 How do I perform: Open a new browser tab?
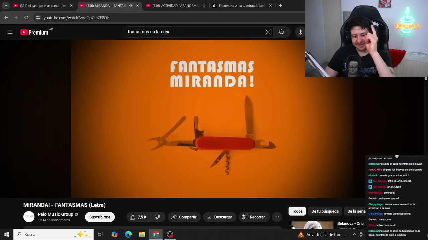280,6
